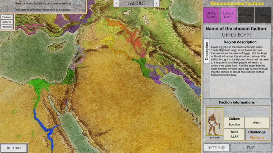Screen dimensions: 273x153
Task: Switch map view to Factions
Action: tap(6, 17)
